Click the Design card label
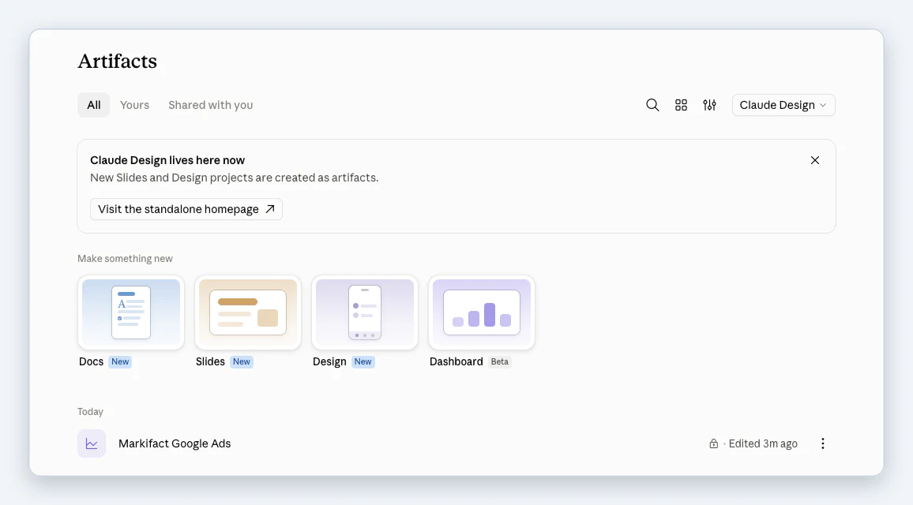 329,361
